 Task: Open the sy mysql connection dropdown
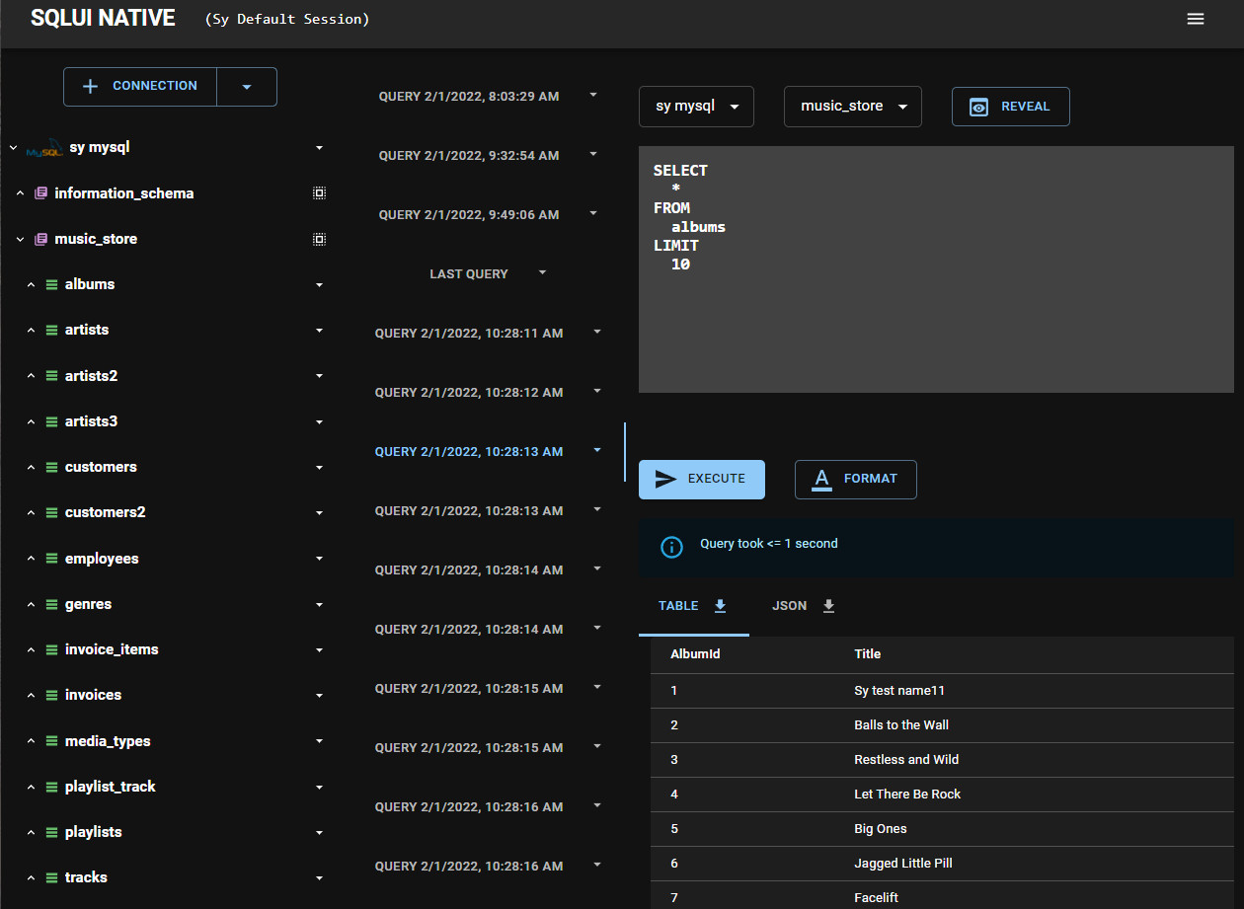tap(696, 107)
